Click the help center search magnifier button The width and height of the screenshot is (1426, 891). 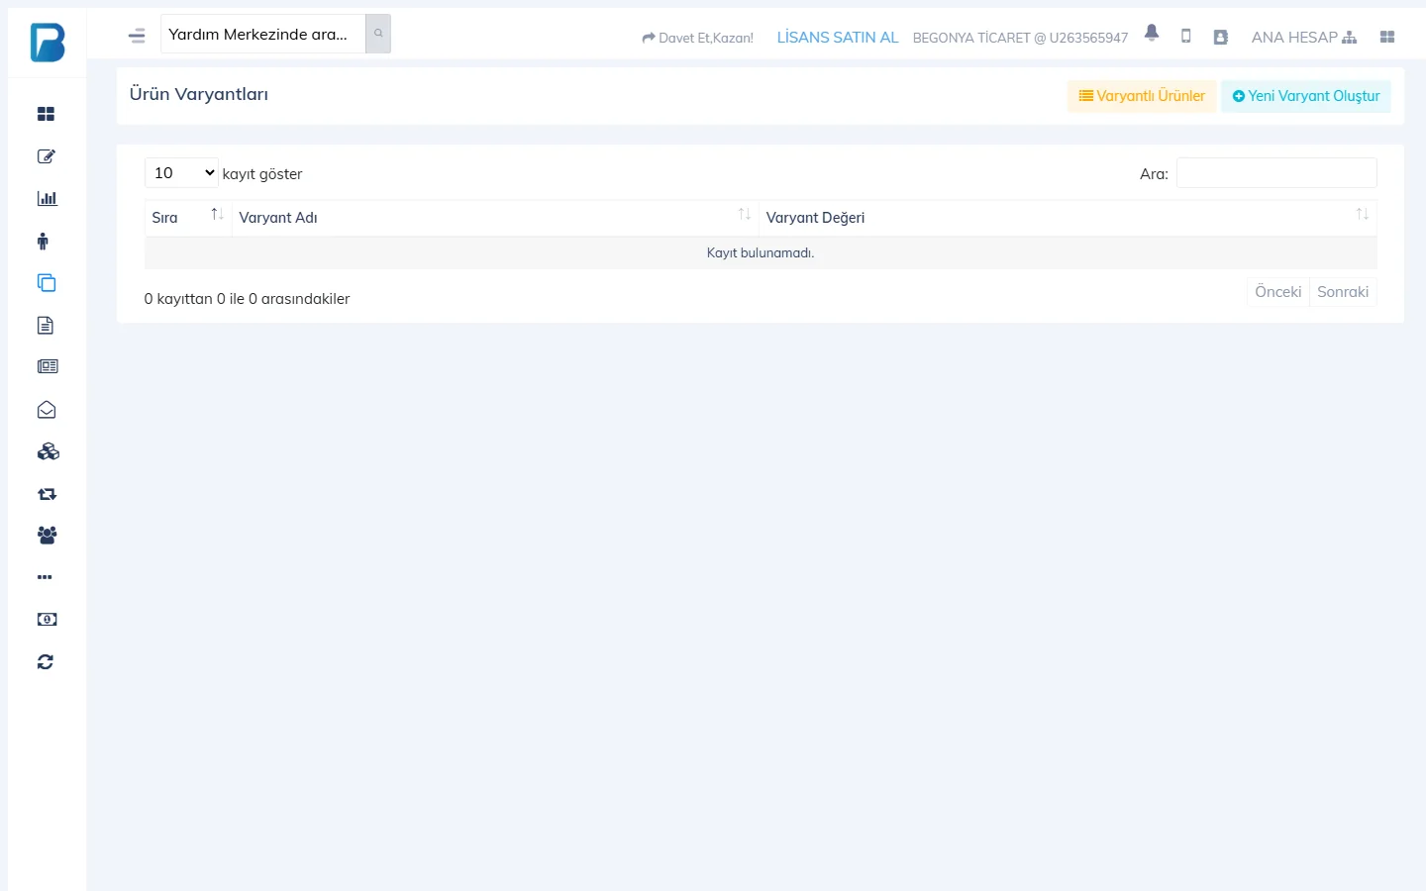coord(378,34)
